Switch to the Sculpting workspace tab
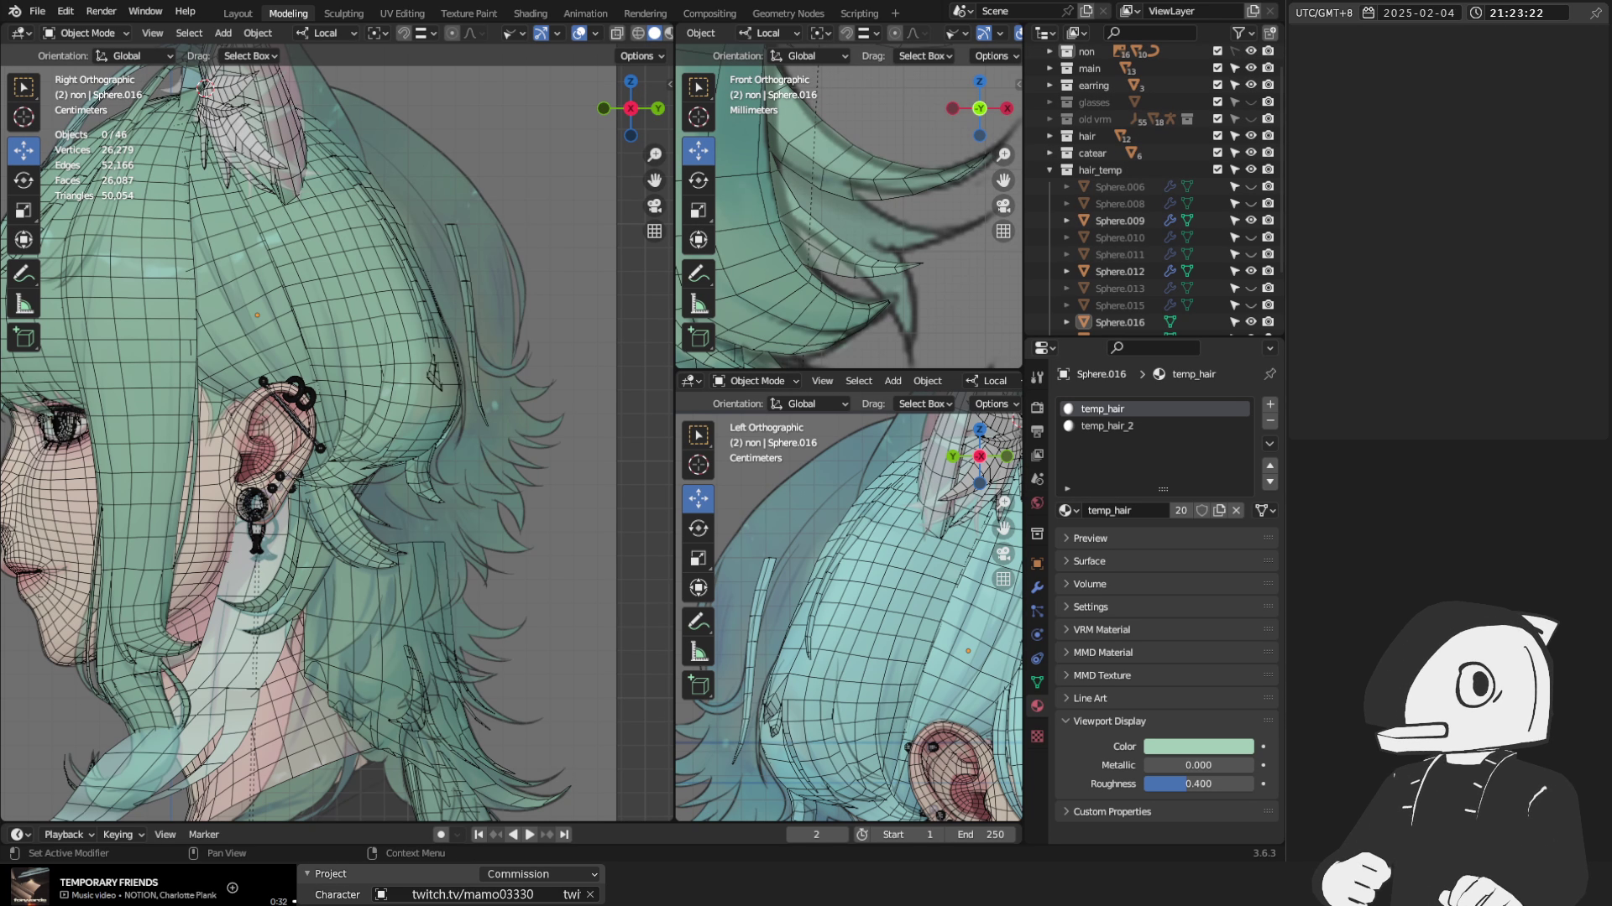Image resolution: width=1612 pixels, height=906 pixels. coord(343,13)
